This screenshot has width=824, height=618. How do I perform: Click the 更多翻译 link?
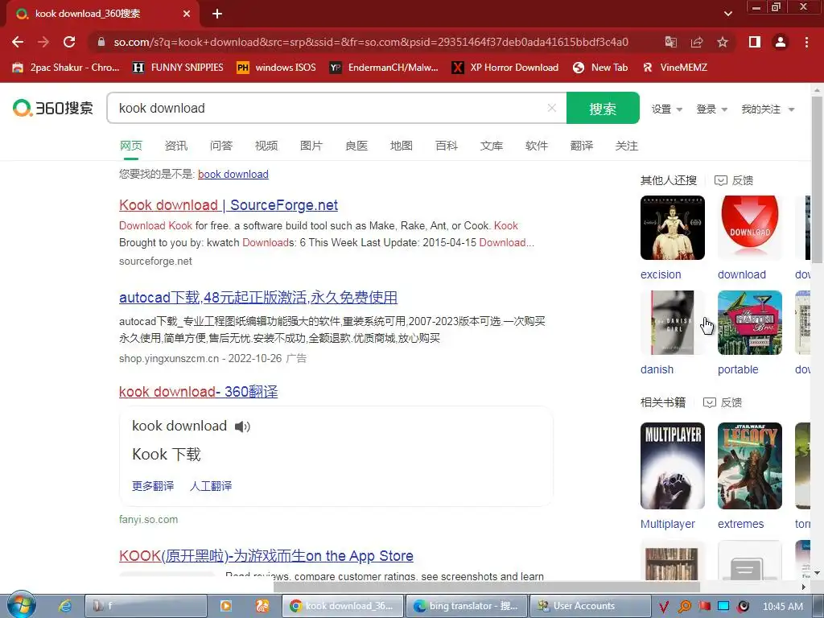(x=153, y=486)
